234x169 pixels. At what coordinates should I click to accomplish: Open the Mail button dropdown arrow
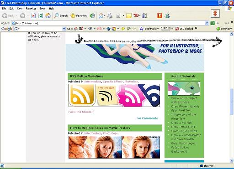coord(105,15)
